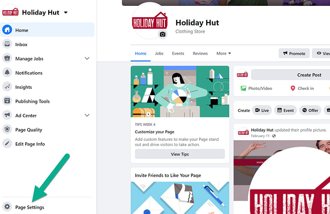This screenshot has width=330, height=214.
Task: Click camera icon on profile picture
Action: pyautogui.click(x=162, y=34)
